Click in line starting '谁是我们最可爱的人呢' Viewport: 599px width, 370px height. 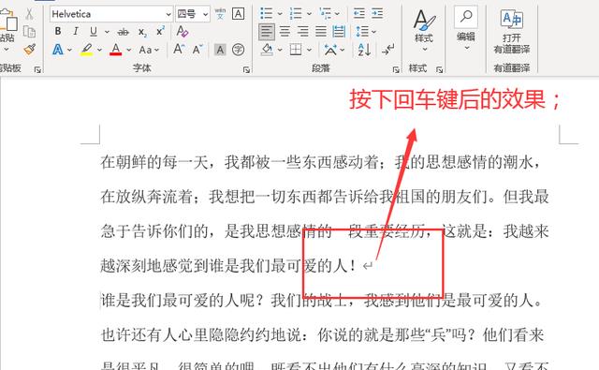click(322, 300)
